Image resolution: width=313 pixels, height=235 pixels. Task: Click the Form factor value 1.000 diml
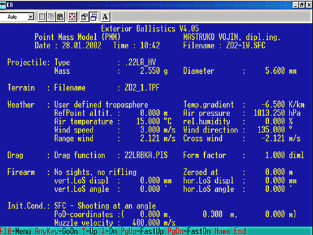(x=284, y=155)
